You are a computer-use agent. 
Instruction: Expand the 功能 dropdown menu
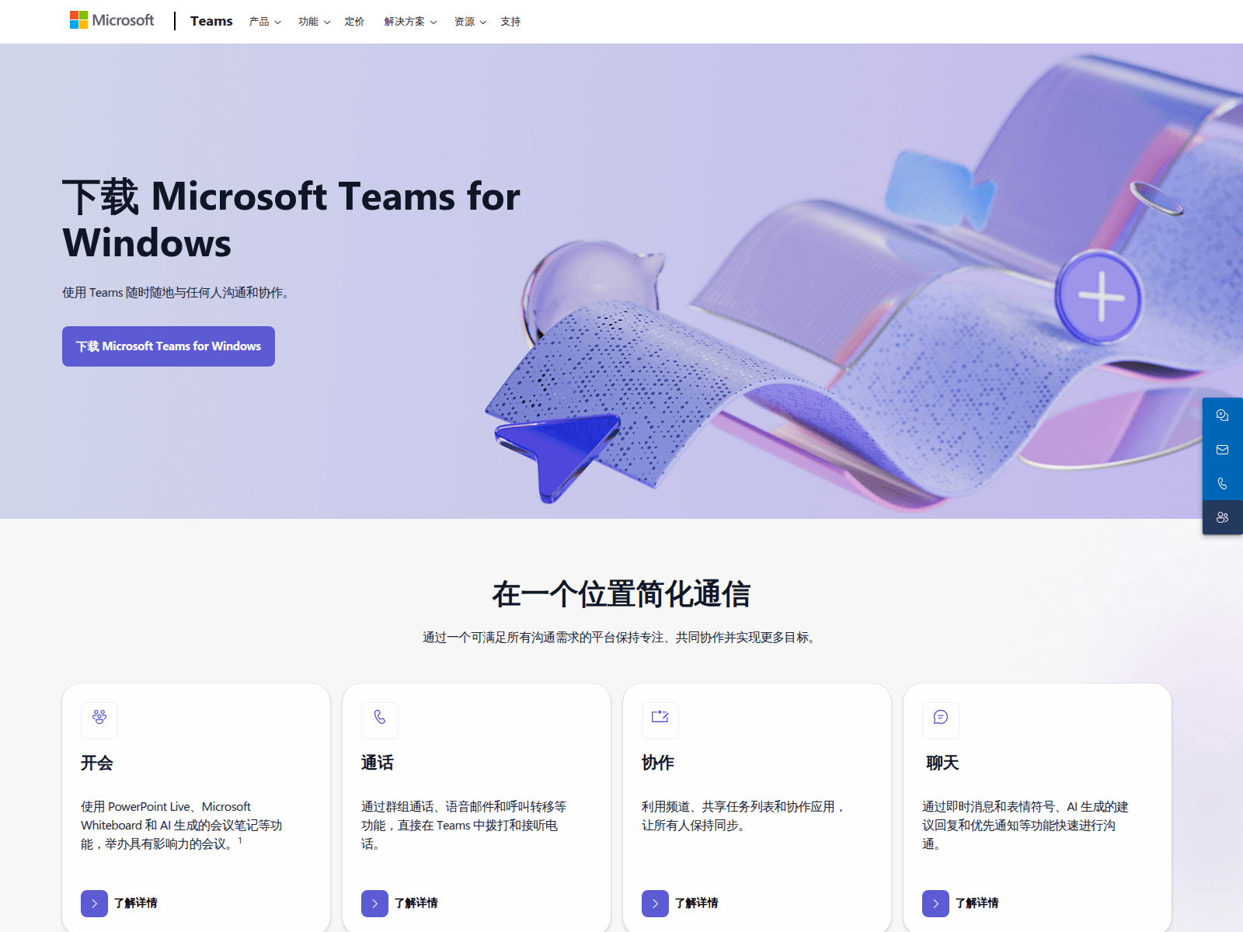click(x=314, y=22)
